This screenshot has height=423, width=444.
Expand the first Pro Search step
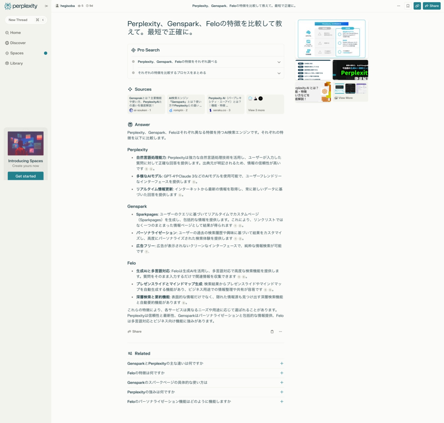point(206,62)
